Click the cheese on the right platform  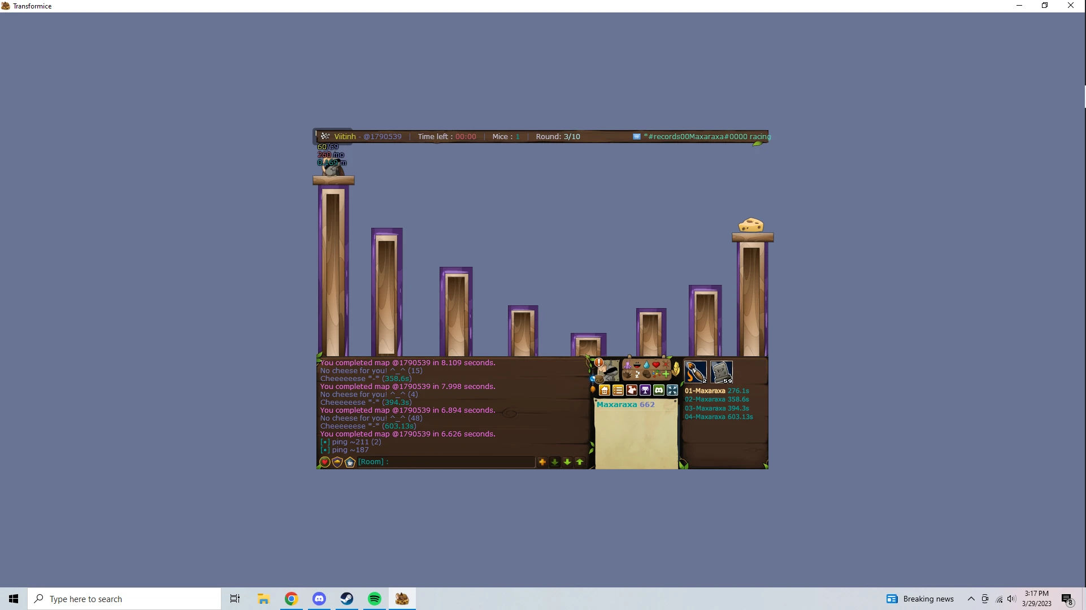751,225
